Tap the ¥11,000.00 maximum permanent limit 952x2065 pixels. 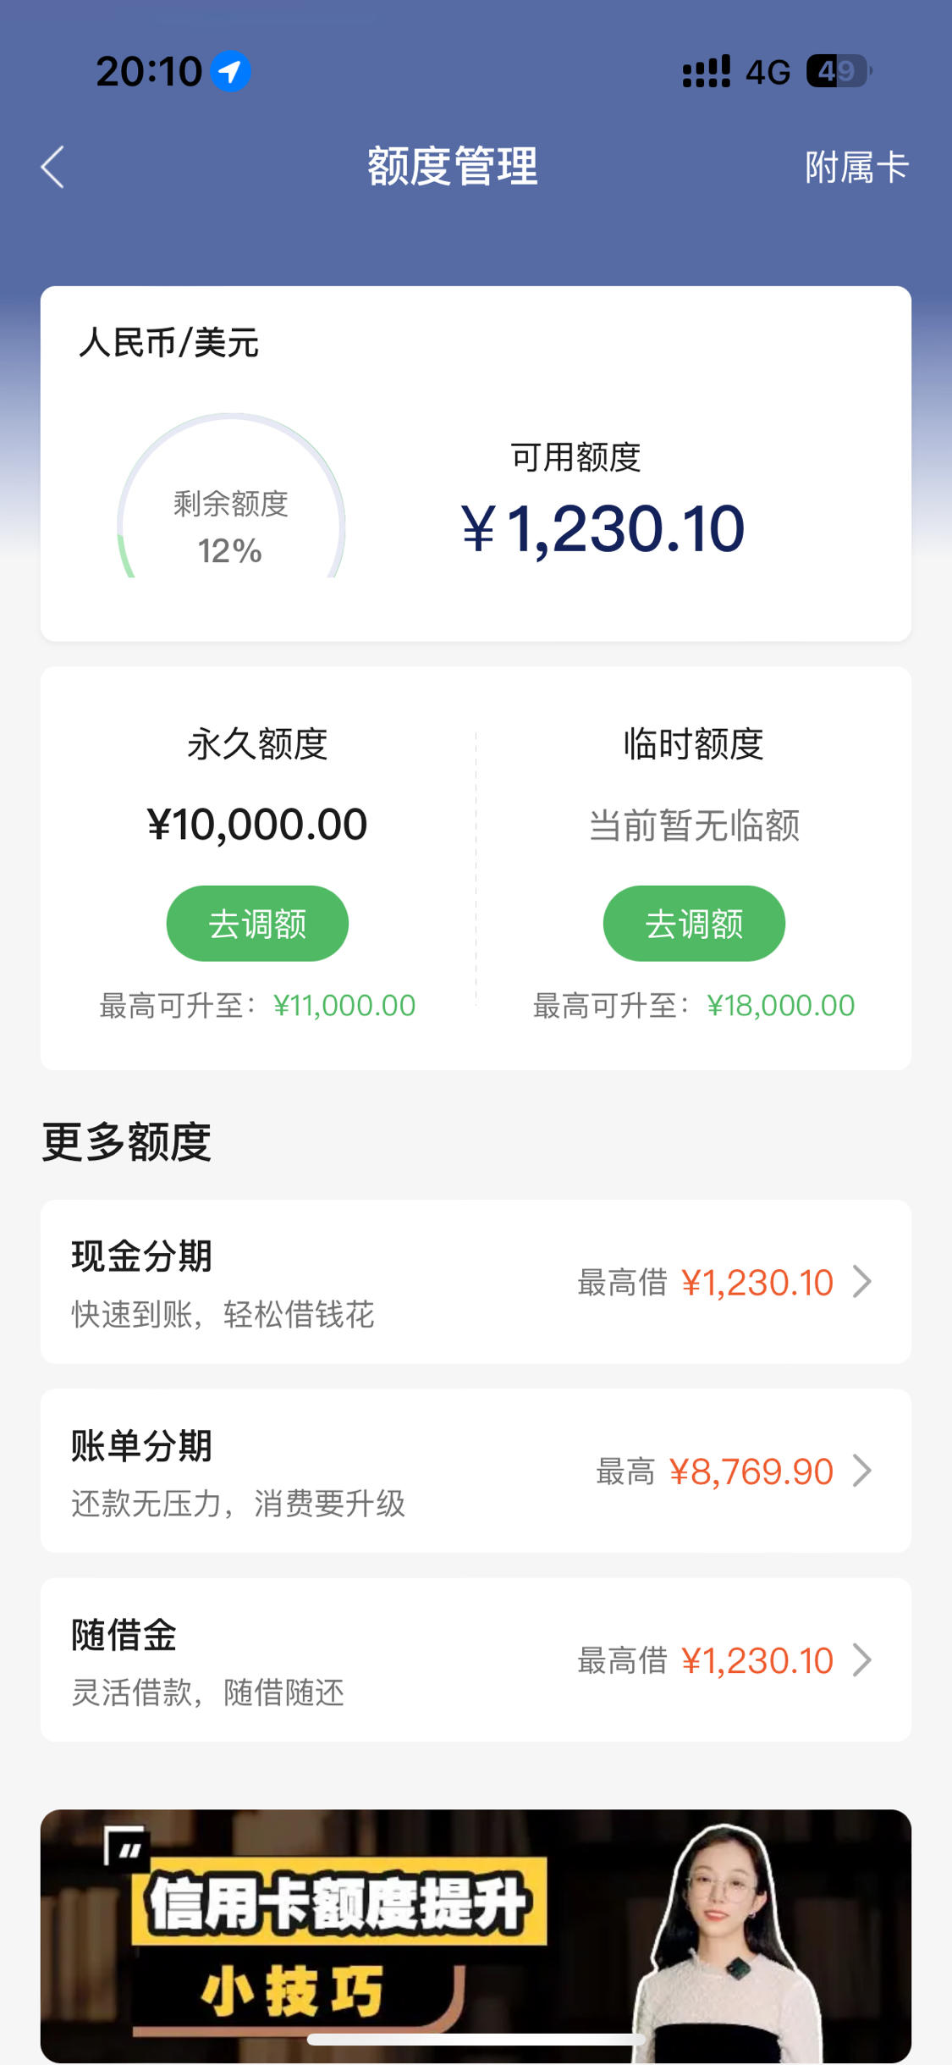344,1006
